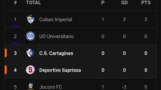
Task: Tap the UD Universitario team logo
Action: pyautogui.click(x=30, y=36)
